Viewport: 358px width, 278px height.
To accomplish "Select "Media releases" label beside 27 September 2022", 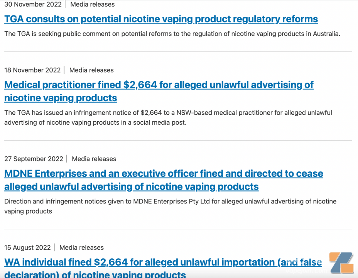I will pyautogui.click(x=94, y=159).
